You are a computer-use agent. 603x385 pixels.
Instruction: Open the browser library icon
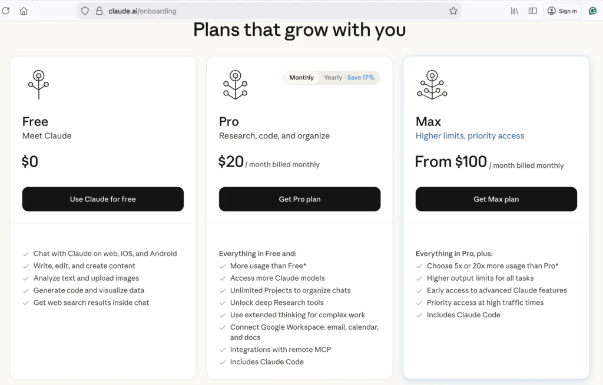[x=515, y=11]
